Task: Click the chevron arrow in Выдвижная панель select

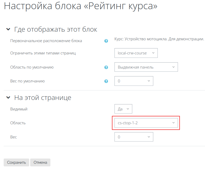Action: (x=174, y=67)
